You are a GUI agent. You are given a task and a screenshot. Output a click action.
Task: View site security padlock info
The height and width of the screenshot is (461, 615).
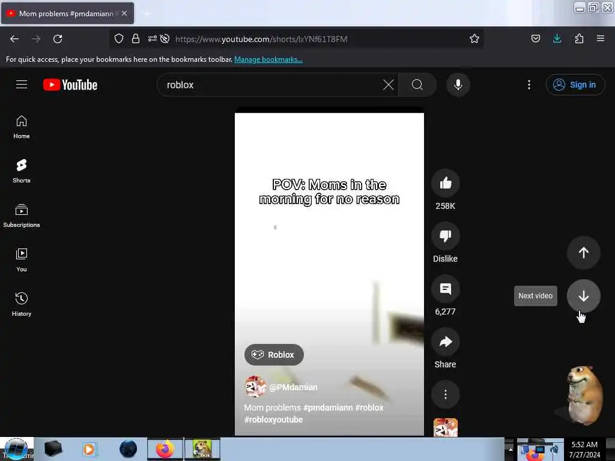tap(136, 38)
